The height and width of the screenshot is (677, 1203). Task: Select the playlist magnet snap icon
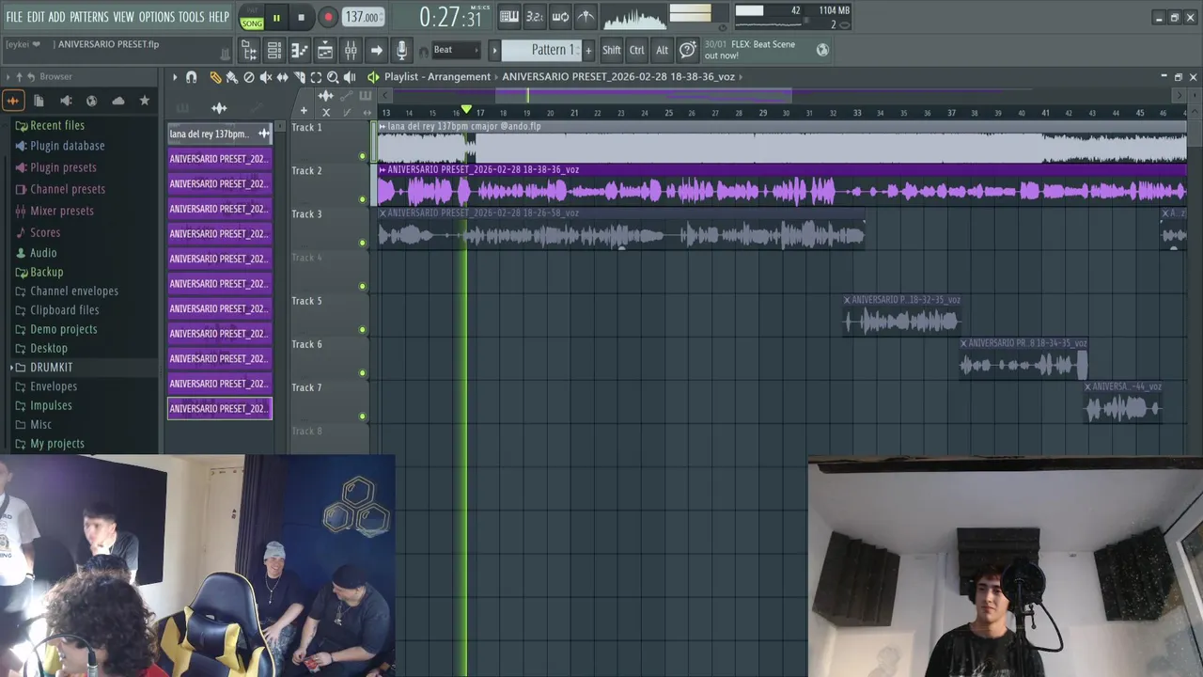pyautogui.click(x=192, y=77)
